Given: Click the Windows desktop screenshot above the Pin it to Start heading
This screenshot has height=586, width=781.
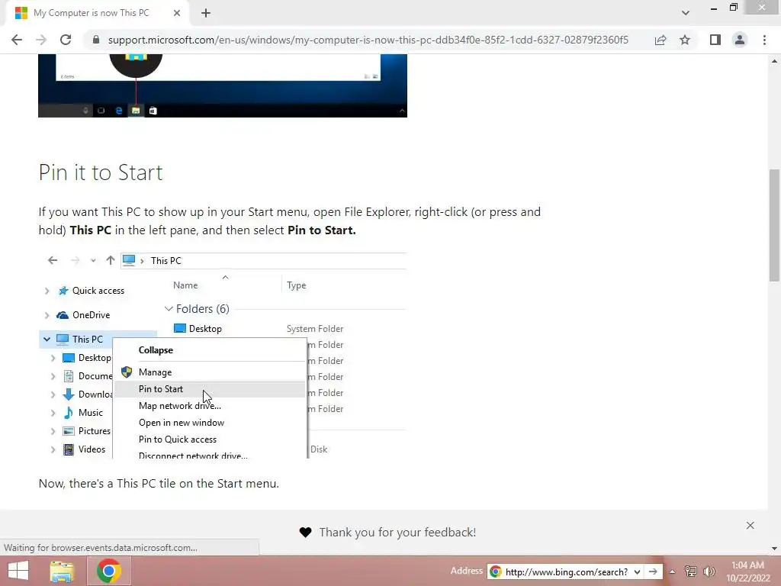Looking at the screenshot, I should 223,85.
